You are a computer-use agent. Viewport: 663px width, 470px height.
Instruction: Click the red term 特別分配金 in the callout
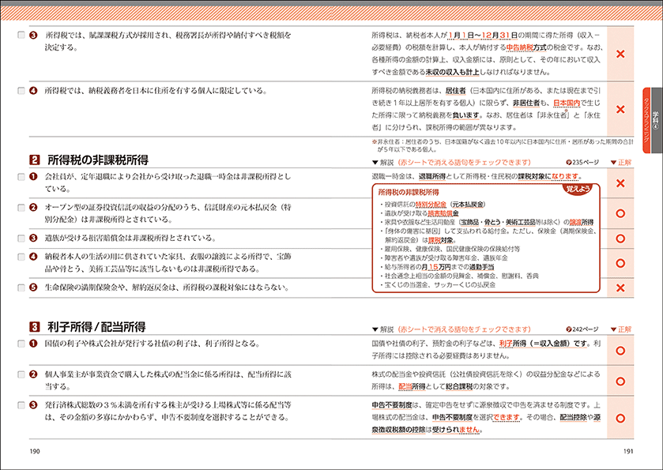point(431,205)
